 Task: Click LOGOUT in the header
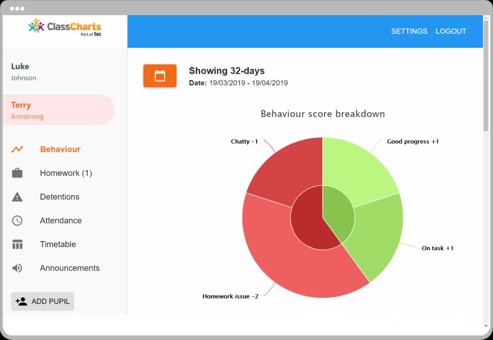[x=451, y=31]
